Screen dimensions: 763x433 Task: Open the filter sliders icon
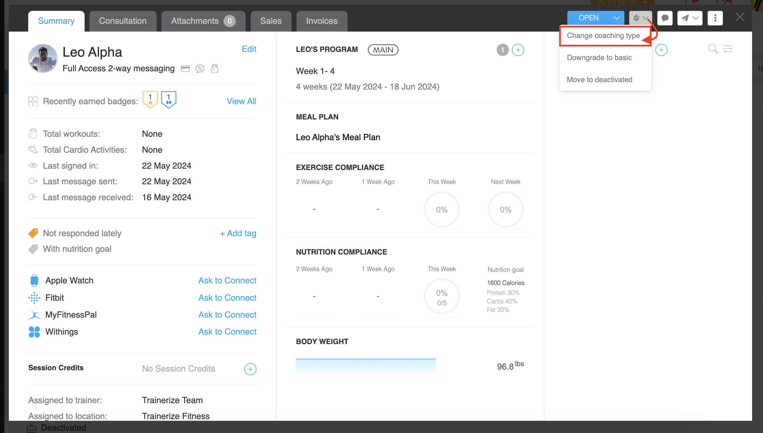tap(728, 49)
